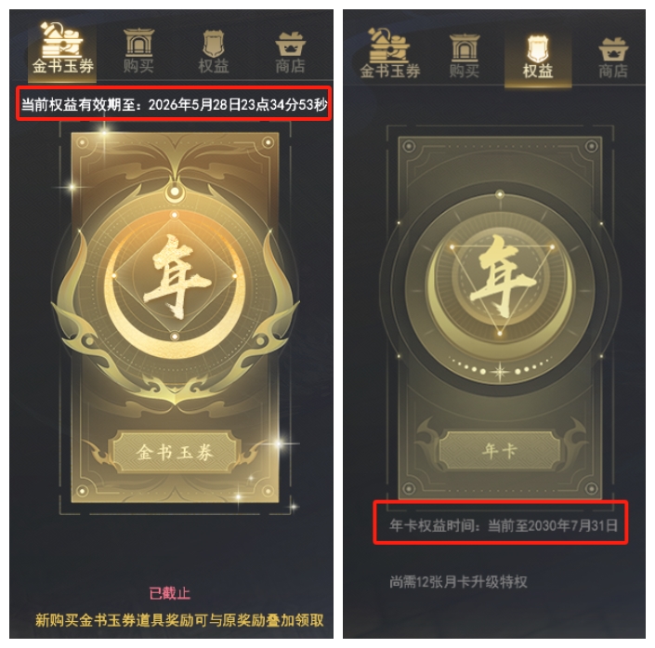Open 权益 shield icon in left panel
655x648 pixels.
(x=213, y=44)
